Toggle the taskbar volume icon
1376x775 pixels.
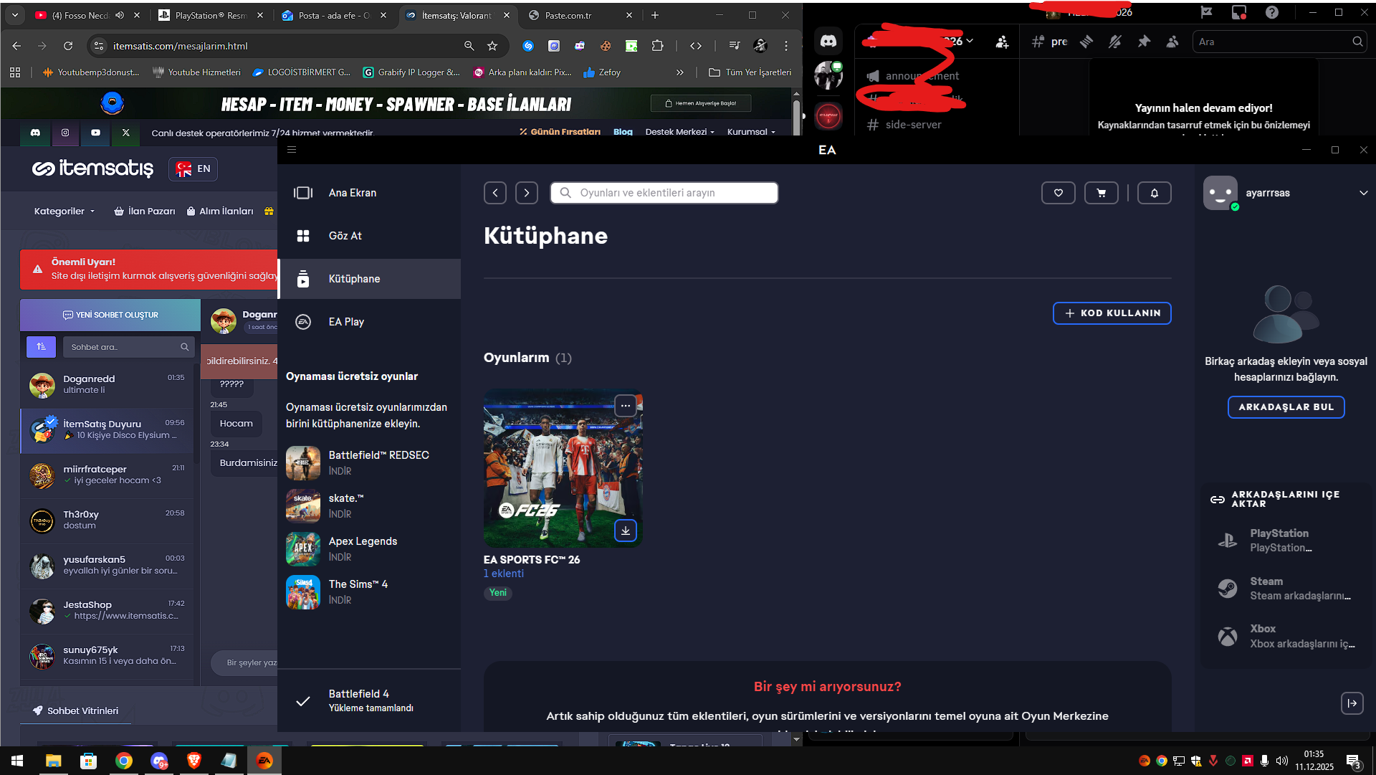point(1282,761)
